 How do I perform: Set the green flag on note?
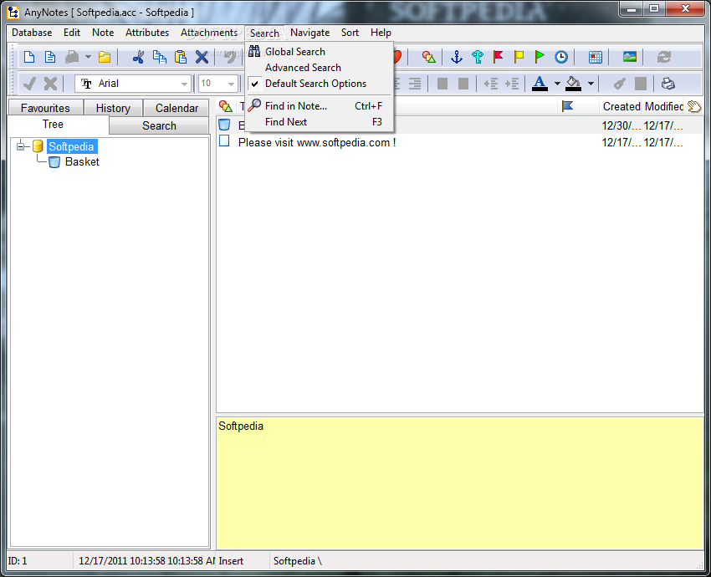pos(540,57)
